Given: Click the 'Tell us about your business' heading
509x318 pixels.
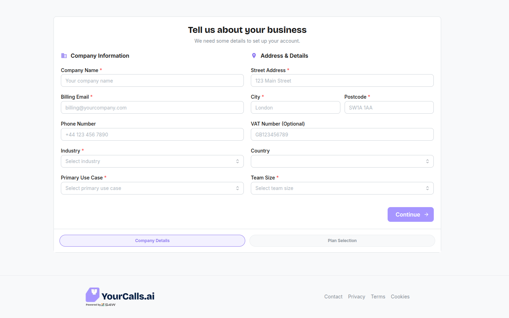Looking at the screenshot, I should 247,30.
